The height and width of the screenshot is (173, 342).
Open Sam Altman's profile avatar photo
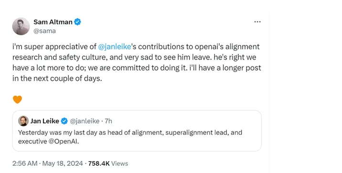click(x=21, y=26)
